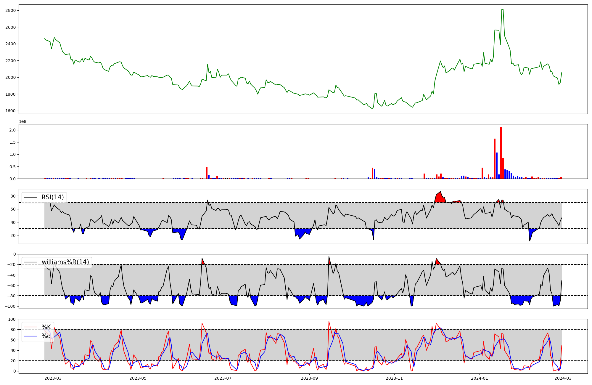Image resolution: width=592 pixels, height=385 pixels.
Task: Click the tallest red volume bar
Action: point(501,153)
